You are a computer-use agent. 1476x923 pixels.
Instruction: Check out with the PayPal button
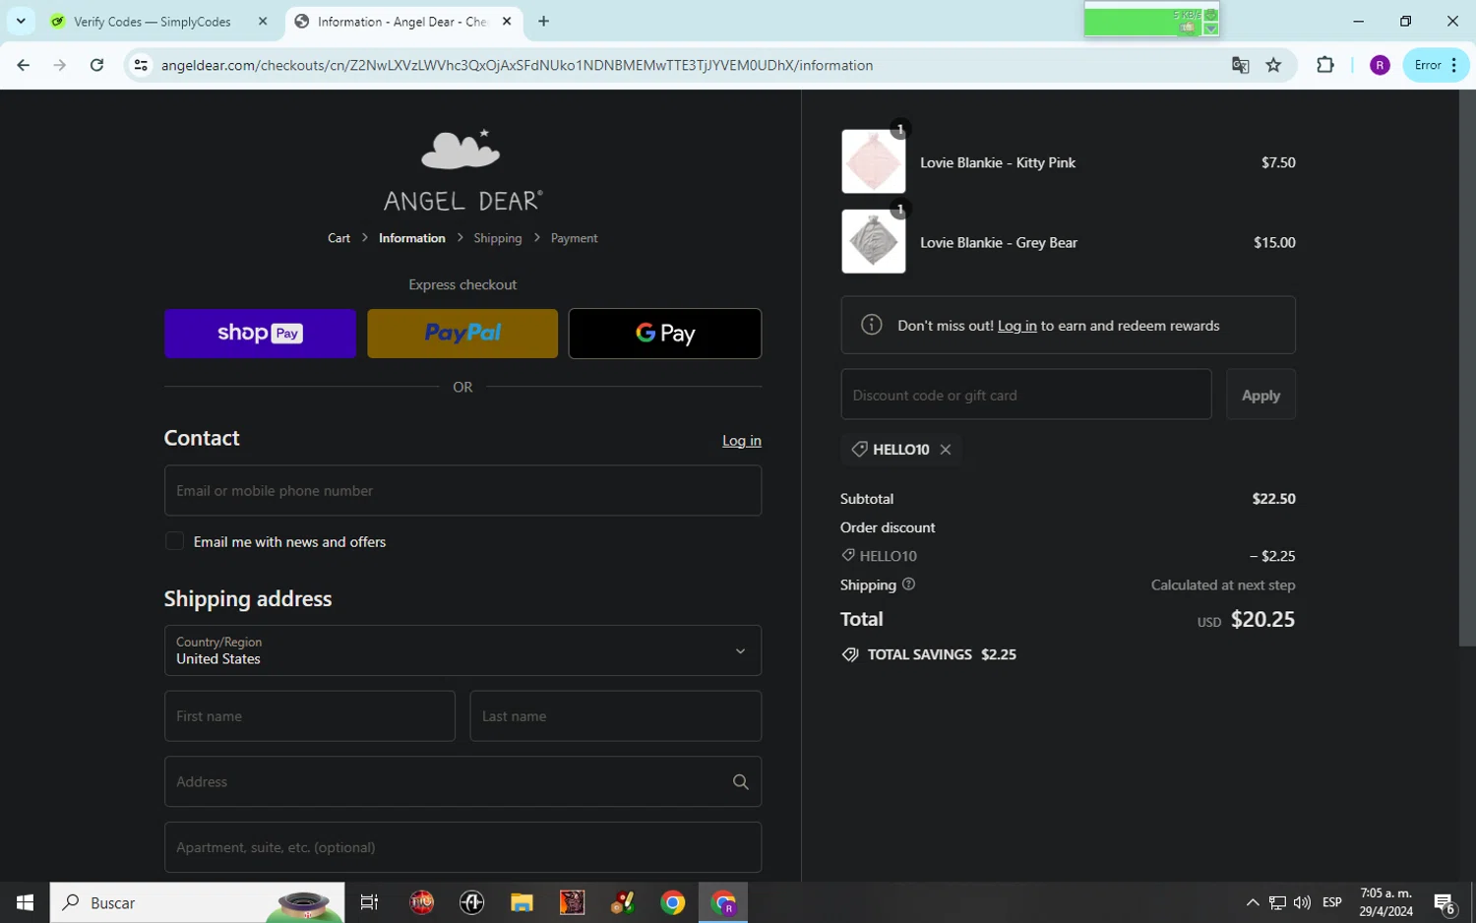pyautogui.click(x=462, y=334)
